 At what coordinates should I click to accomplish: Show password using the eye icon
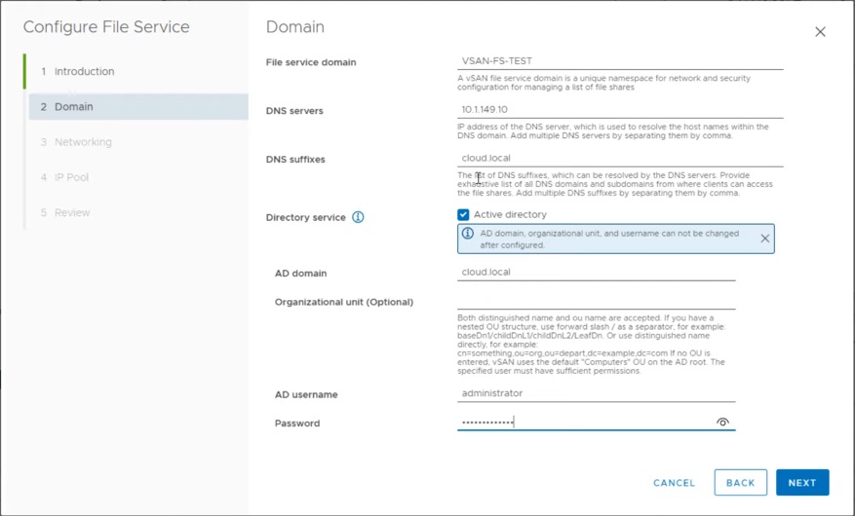[x=722, y=423]
